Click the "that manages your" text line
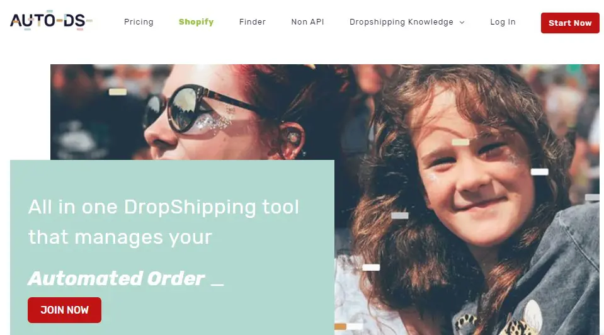The image size is (604, 335). 120,237
